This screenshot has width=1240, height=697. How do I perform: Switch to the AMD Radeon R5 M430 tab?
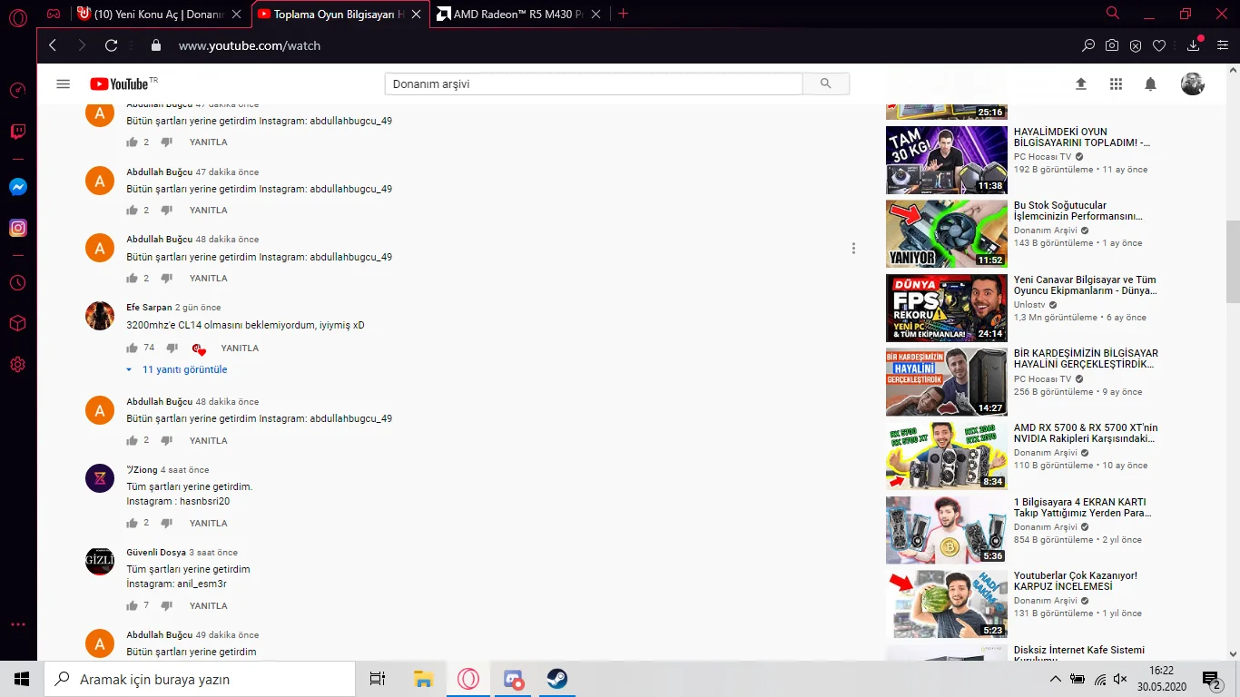519,14
